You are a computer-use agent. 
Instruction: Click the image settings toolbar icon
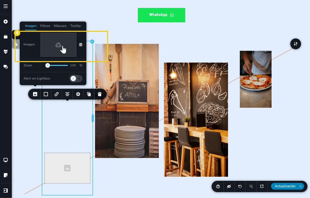(x=35, y=94)
